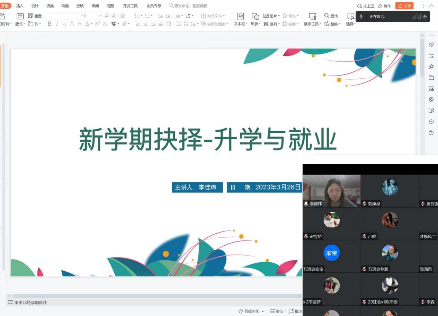Screen dimensions: 438x316
Task: Click the clear formatting eraser icon
Action: (122, 16)
